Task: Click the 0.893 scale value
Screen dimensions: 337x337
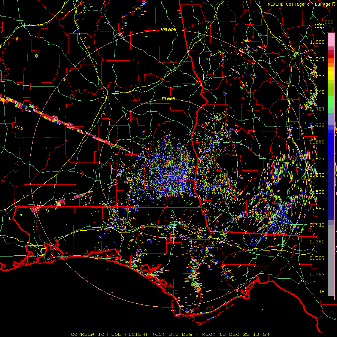Action: click(x=317, y=75)
